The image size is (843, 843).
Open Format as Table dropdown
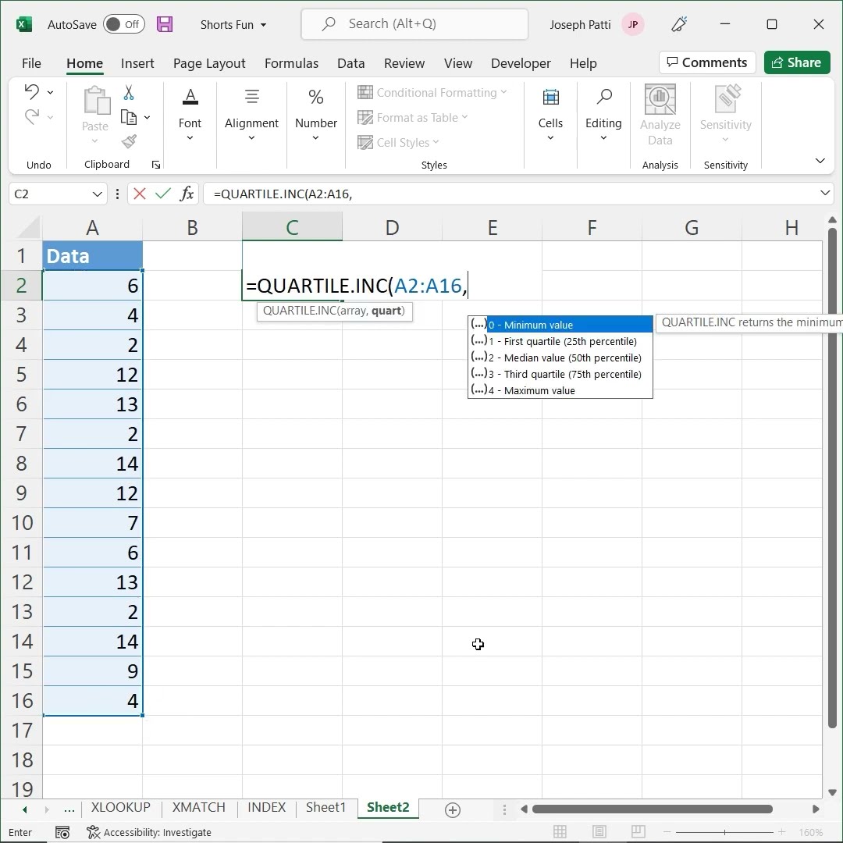(412, 117)
